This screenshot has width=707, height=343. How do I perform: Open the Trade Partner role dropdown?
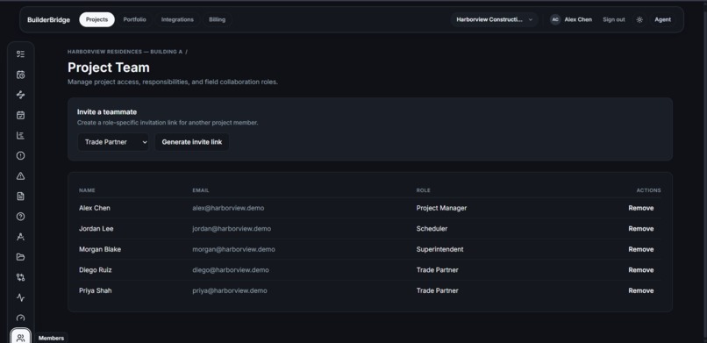(113, 142)
